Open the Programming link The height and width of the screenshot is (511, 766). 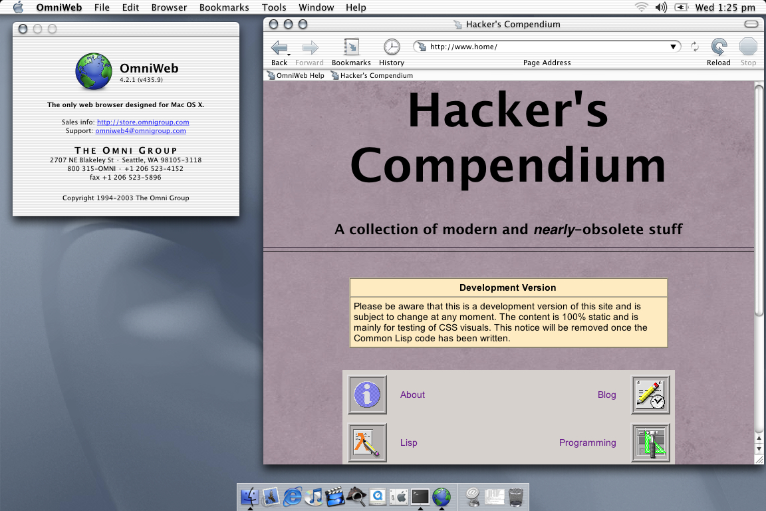point(587,442)
